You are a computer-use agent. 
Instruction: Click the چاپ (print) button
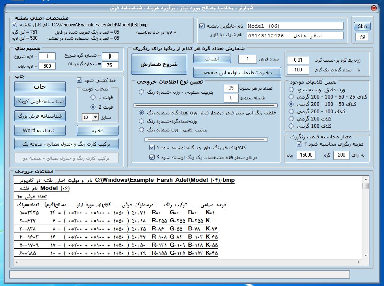[x=39, y=87]
